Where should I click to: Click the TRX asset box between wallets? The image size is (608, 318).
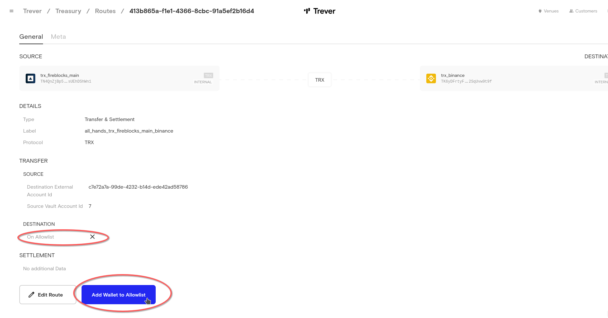click(320, 80)
